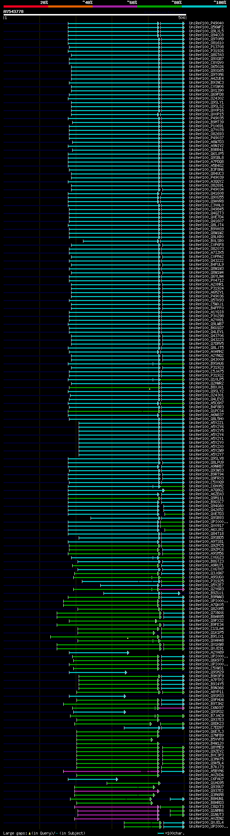Select the UniRef100_A8YP11 label
This screenshot has width=230, height=836.
(206, 692)
